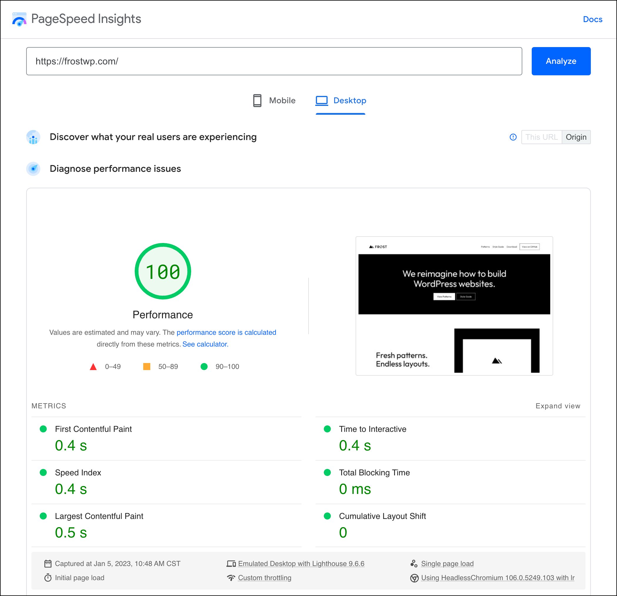Click the Discover what your real users heading
Image resolution: width=617 pixels, height=596 pixels.
(x=153, y=137)
